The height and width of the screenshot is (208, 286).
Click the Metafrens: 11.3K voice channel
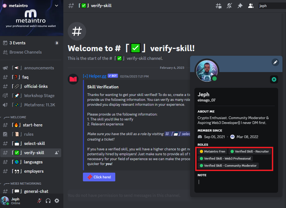tap(31, 105)
